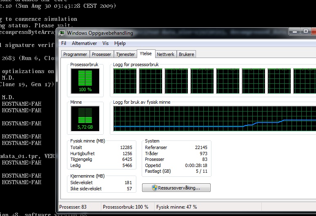This screenshot has width=316, height=216.
Task: Click the shield icon on Ressursovervåking button
Action: (x=155, y=188)
